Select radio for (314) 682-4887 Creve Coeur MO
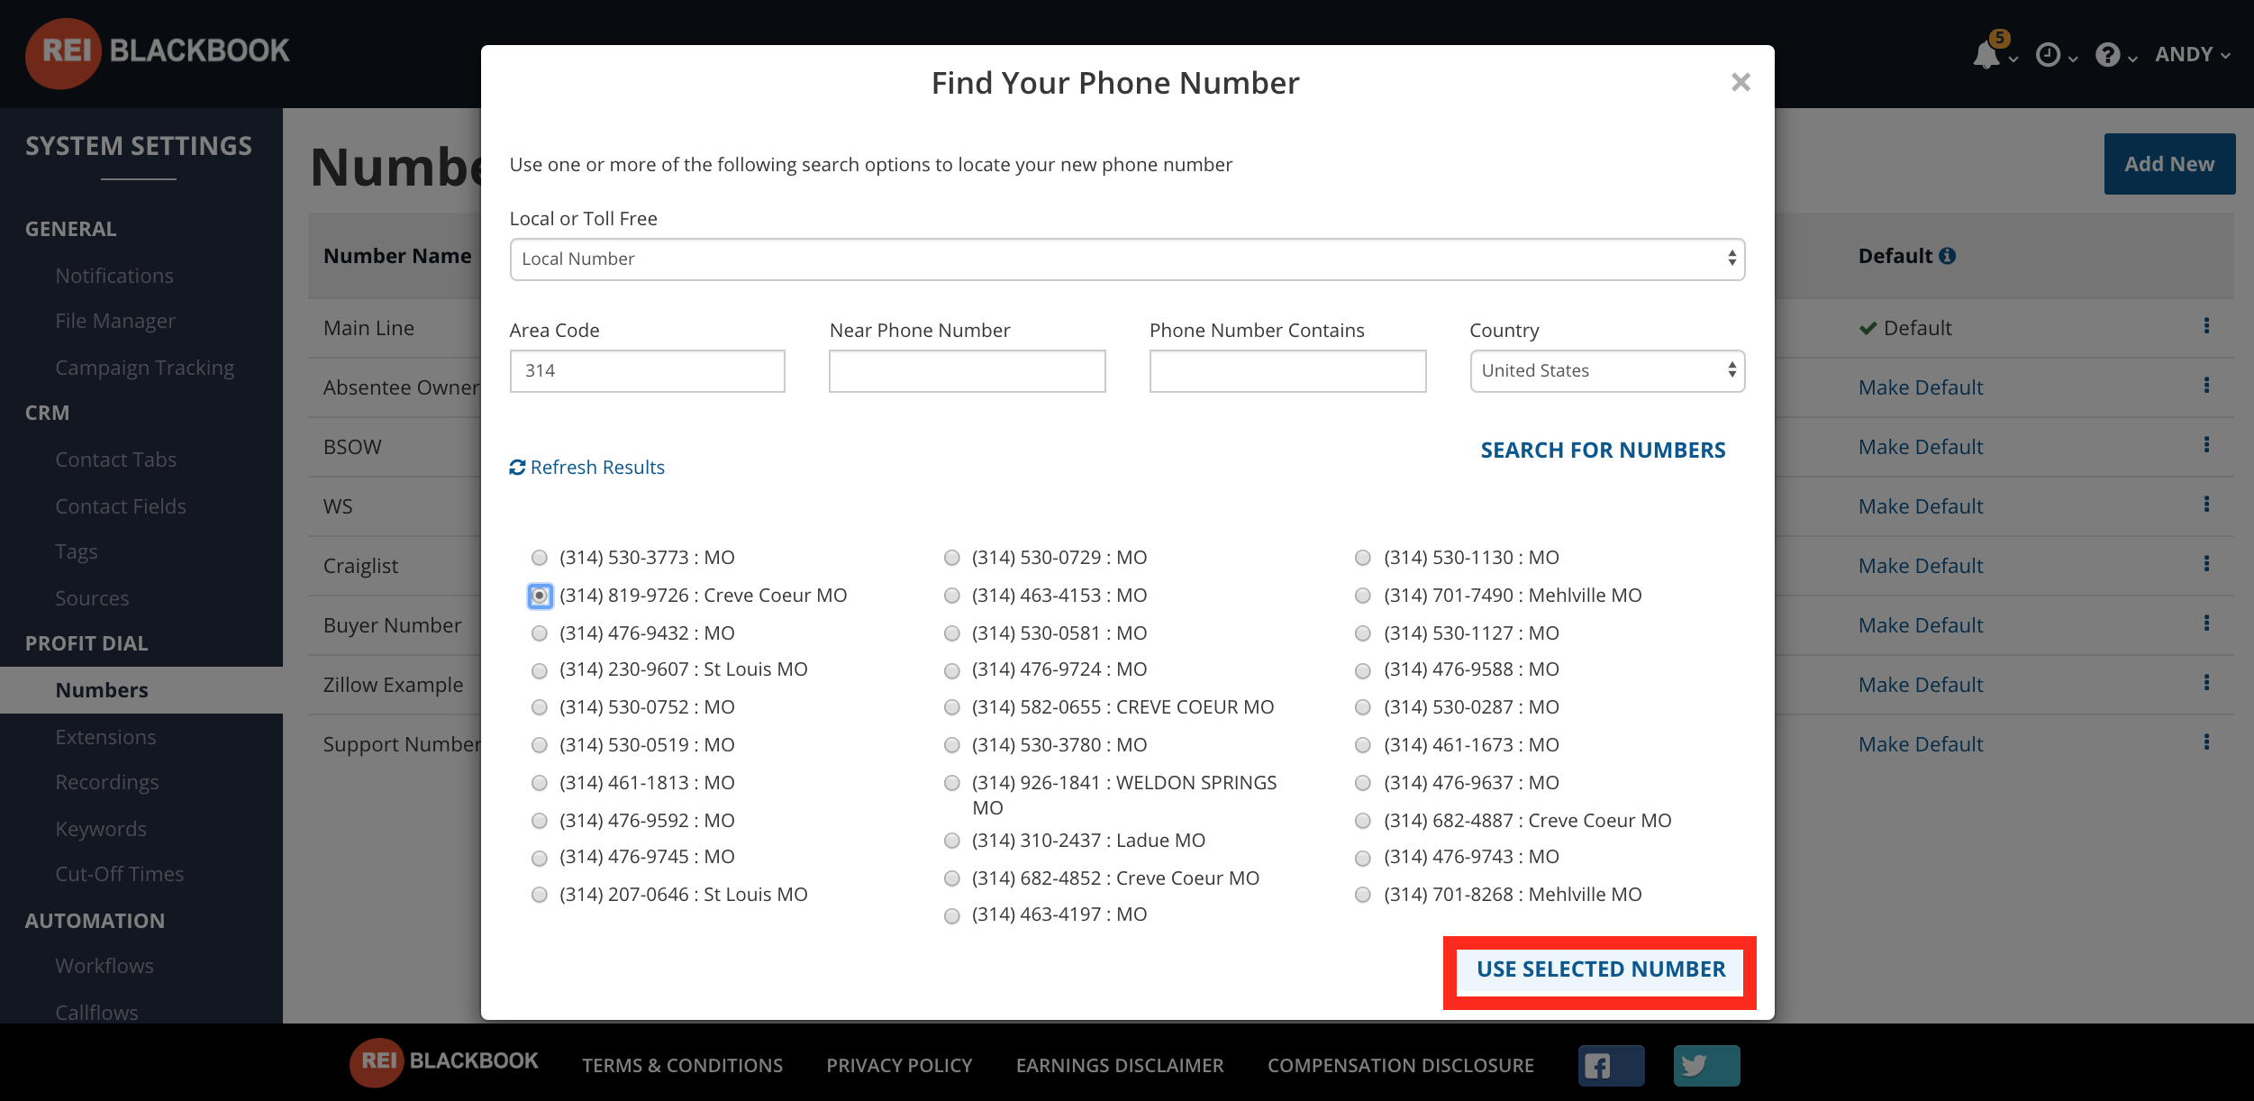 pos(1363,821)
